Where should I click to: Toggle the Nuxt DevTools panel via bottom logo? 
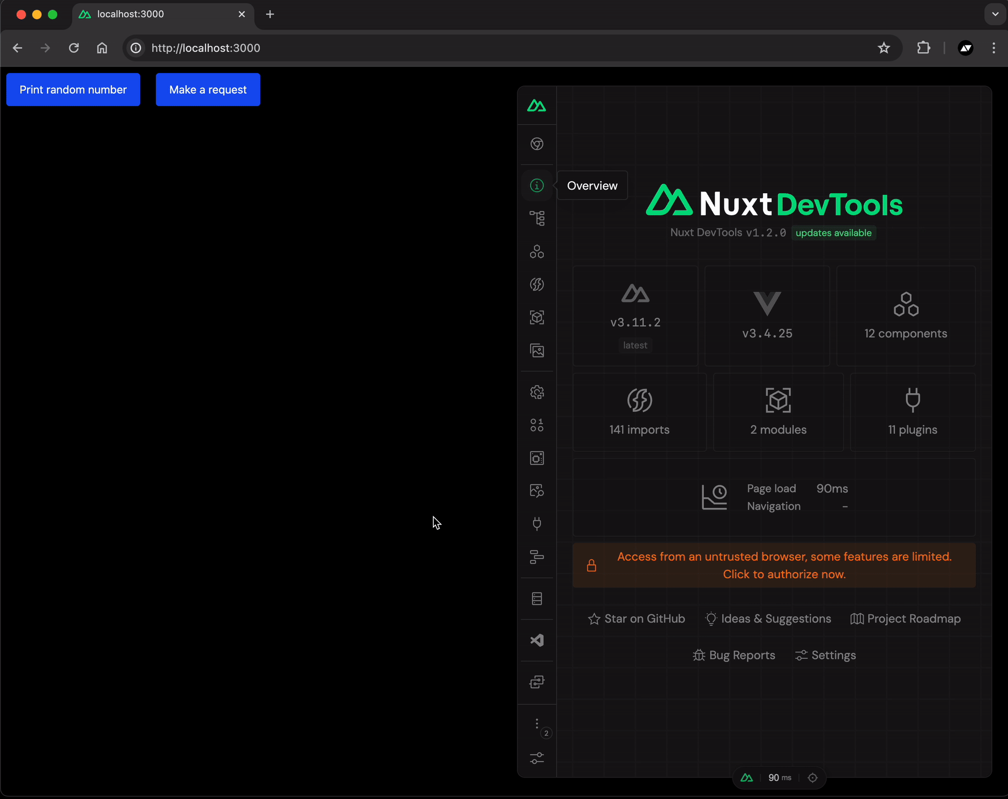(x=747, y=778)
